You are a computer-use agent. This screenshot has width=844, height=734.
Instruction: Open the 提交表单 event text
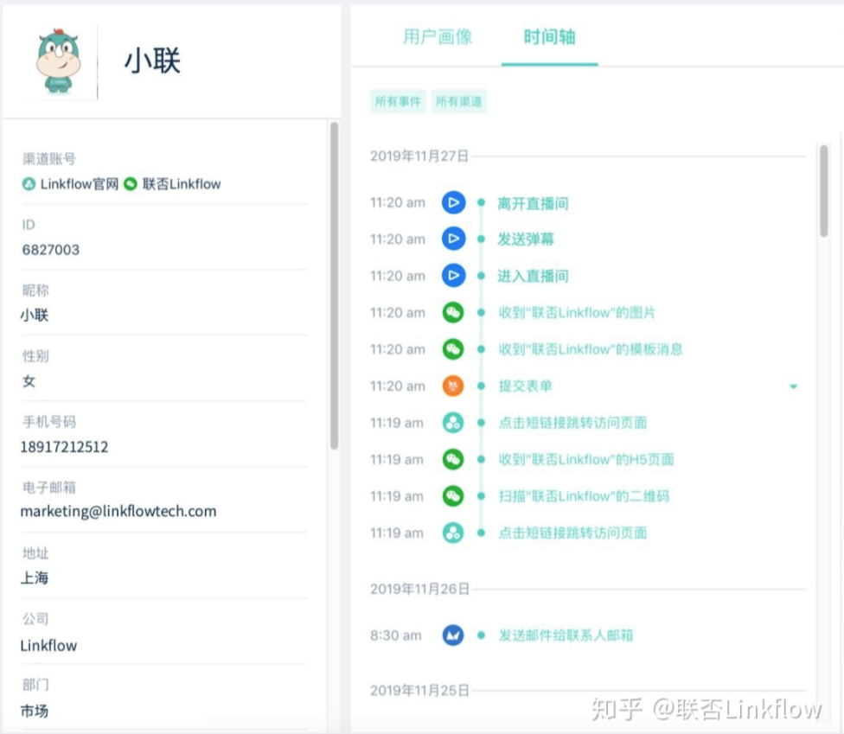coord(526,386)
